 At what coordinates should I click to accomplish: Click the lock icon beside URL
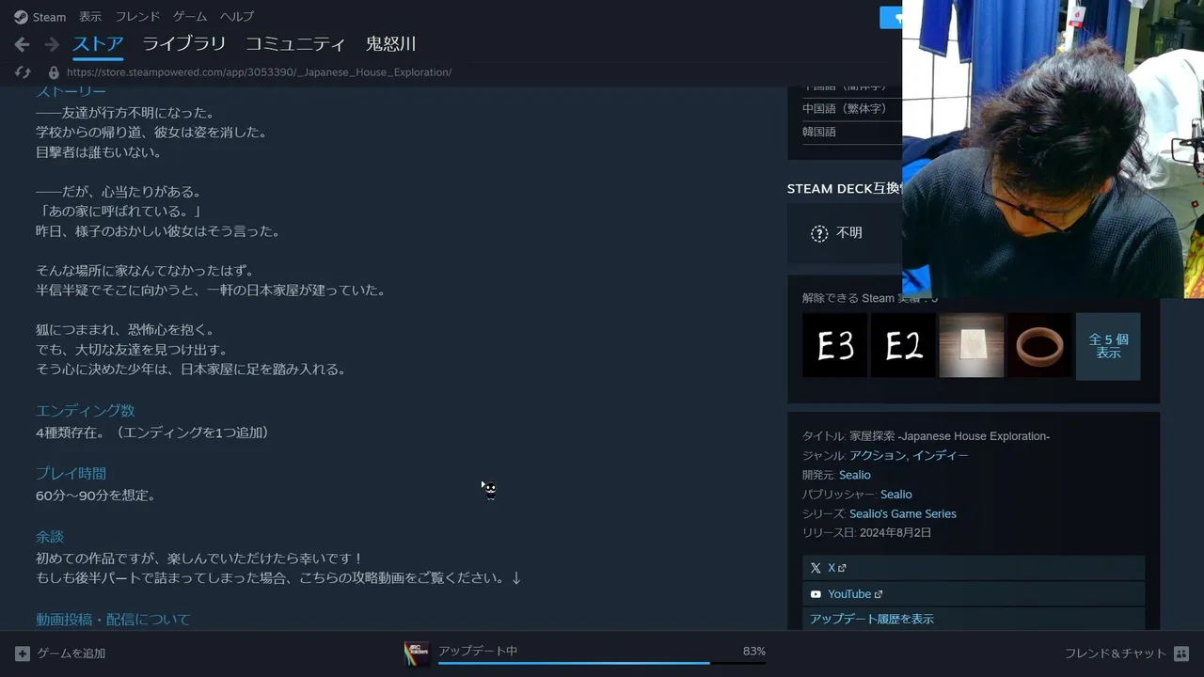tap(54, 72)
